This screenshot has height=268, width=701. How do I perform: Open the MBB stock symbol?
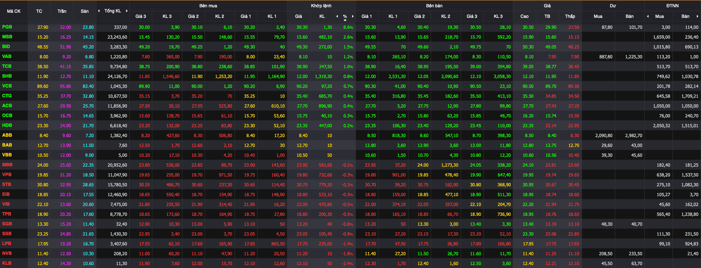coord(7,165)
